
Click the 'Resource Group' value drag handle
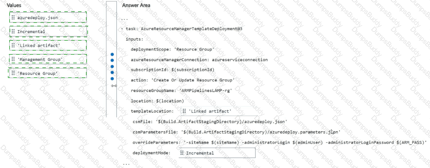pos(13,73)
